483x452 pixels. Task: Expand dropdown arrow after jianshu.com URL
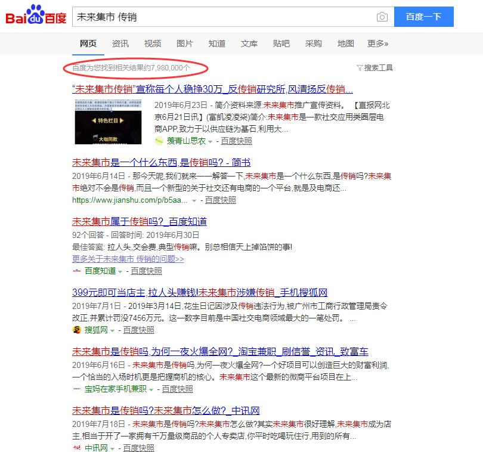coord(194,201)
